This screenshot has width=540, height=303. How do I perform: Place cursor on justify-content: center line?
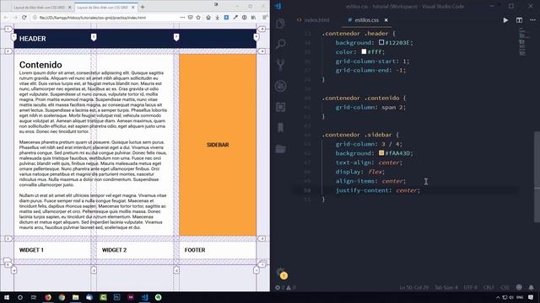coord(378,190)
